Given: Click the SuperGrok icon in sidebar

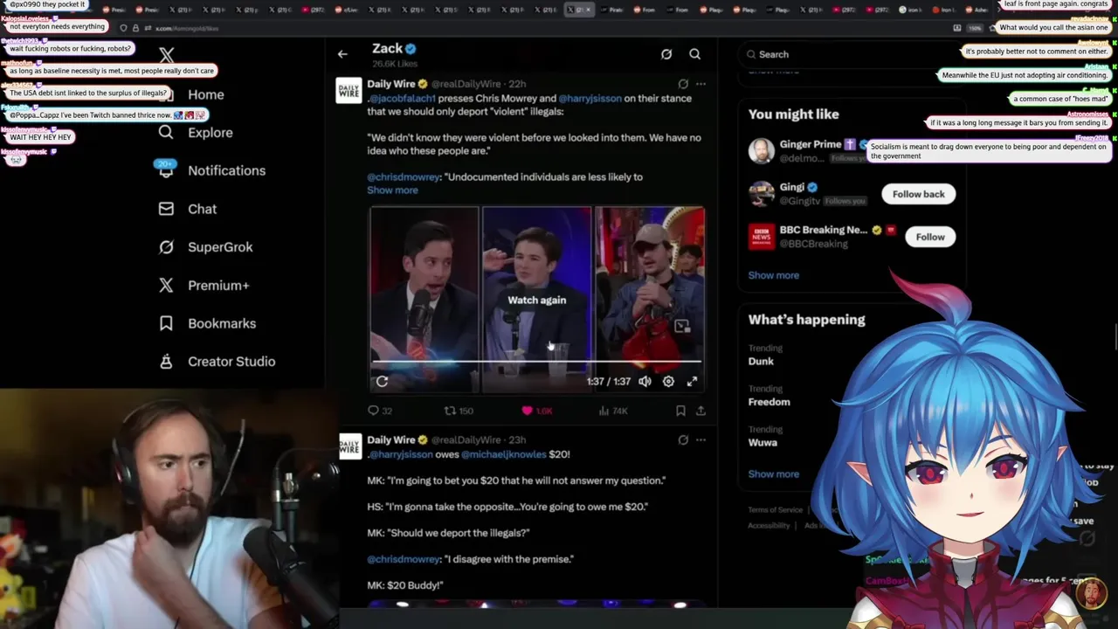Looking at the screenshot, I should point(166,247).
